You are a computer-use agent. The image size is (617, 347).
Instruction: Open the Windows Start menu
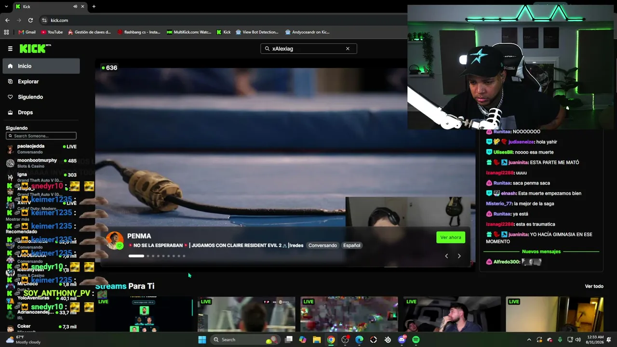[x=202, y=340]
